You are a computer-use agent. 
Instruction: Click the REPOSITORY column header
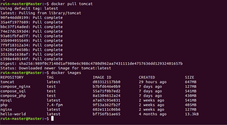tap(12, 77)
